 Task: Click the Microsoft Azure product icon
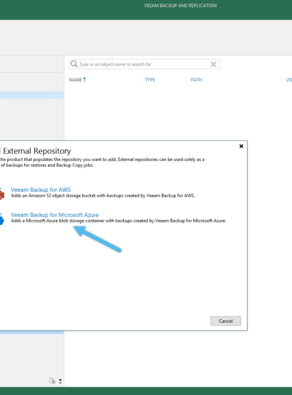click(x=2, y=219)
